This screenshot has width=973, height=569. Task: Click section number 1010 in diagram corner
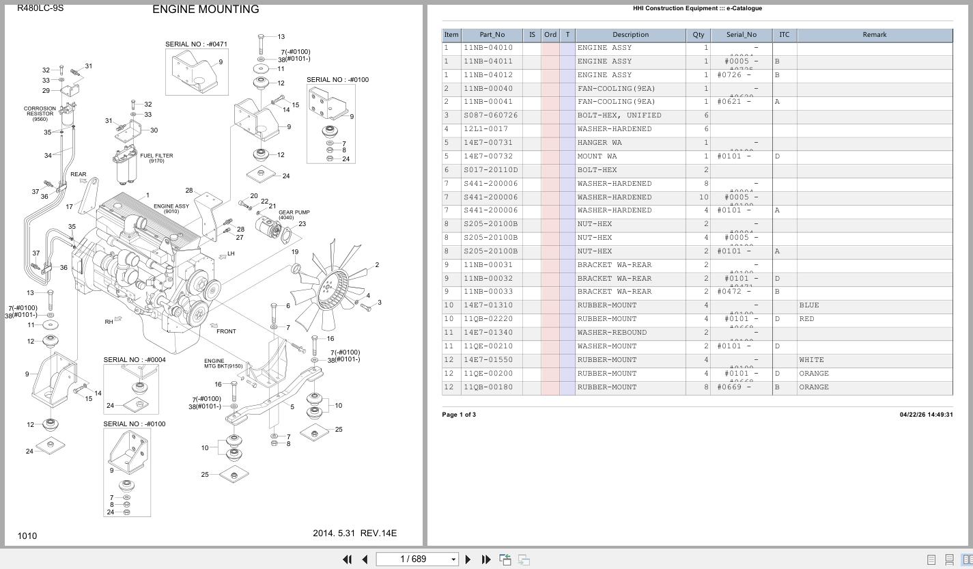[27, 536]
